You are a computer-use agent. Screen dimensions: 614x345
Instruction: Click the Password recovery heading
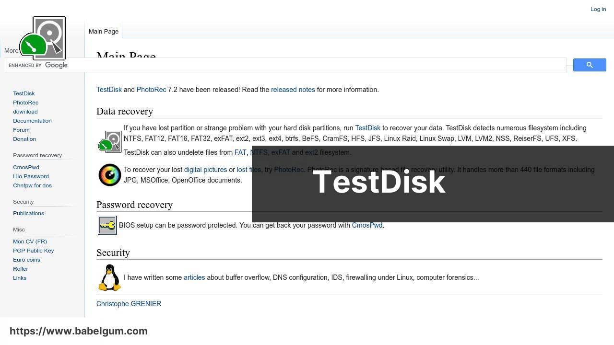coord(134,205)
